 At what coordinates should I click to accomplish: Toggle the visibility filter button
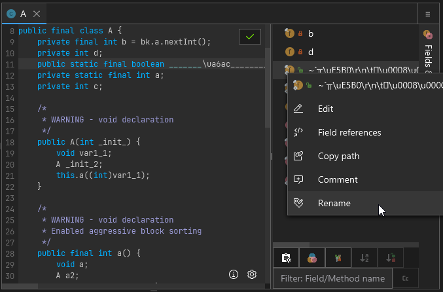[x=338, y=258]
